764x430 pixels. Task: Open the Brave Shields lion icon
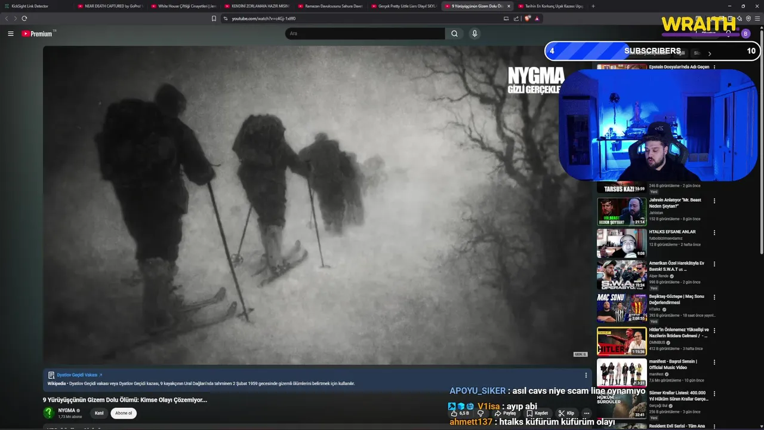pos(527,19)
